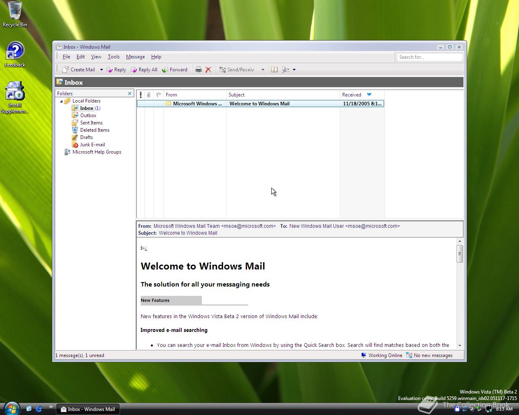Open the Create Mail stationery dropdown arrow
Screen dimensions: 519x415
coord(101,70)
